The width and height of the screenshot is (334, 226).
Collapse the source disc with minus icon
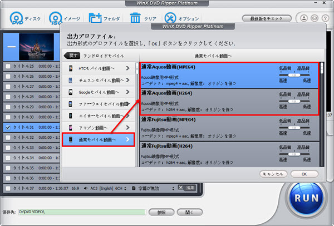(12, 47)
